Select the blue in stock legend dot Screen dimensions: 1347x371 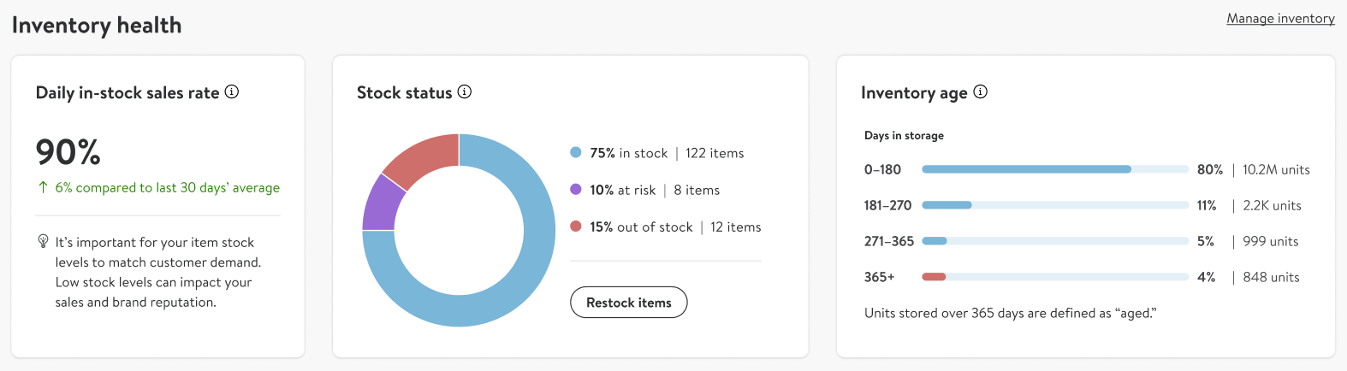pyautogui.click(x=576, y=152)
